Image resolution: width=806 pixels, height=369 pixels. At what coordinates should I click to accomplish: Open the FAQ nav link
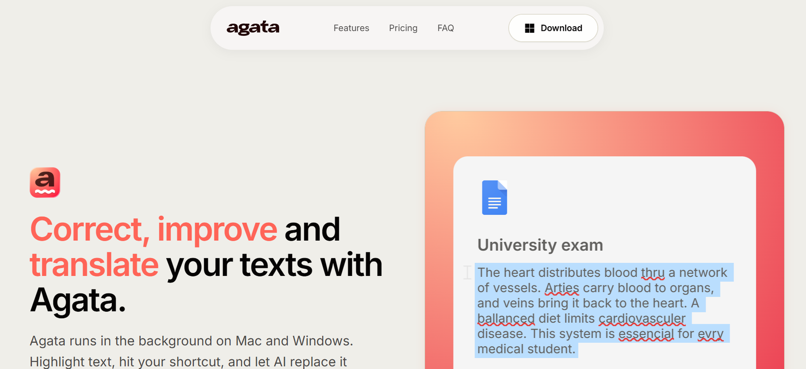pyautogui.click(x=445, y=28)
